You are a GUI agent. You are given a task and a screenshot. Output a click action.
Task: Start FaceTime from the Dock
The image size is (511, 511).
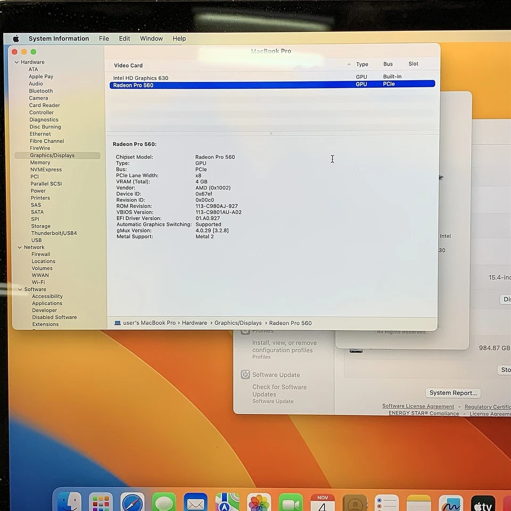291,502
